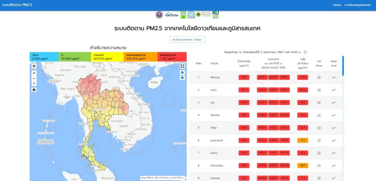Reset map bearing with compass arrow
Image resolution: width=376 pixels, height=181 pixels.
click(x=34, y=84)
